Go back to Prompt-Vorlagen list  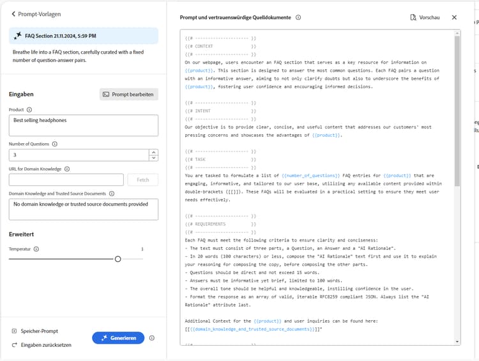[x=36, y=14]
